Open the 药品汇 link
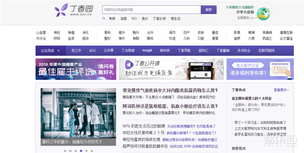Screen dimensions: 304x153 point(268,38)
